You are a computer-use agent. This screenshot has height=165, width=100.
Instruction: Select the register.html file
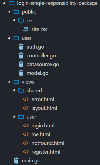pos(46,152)
